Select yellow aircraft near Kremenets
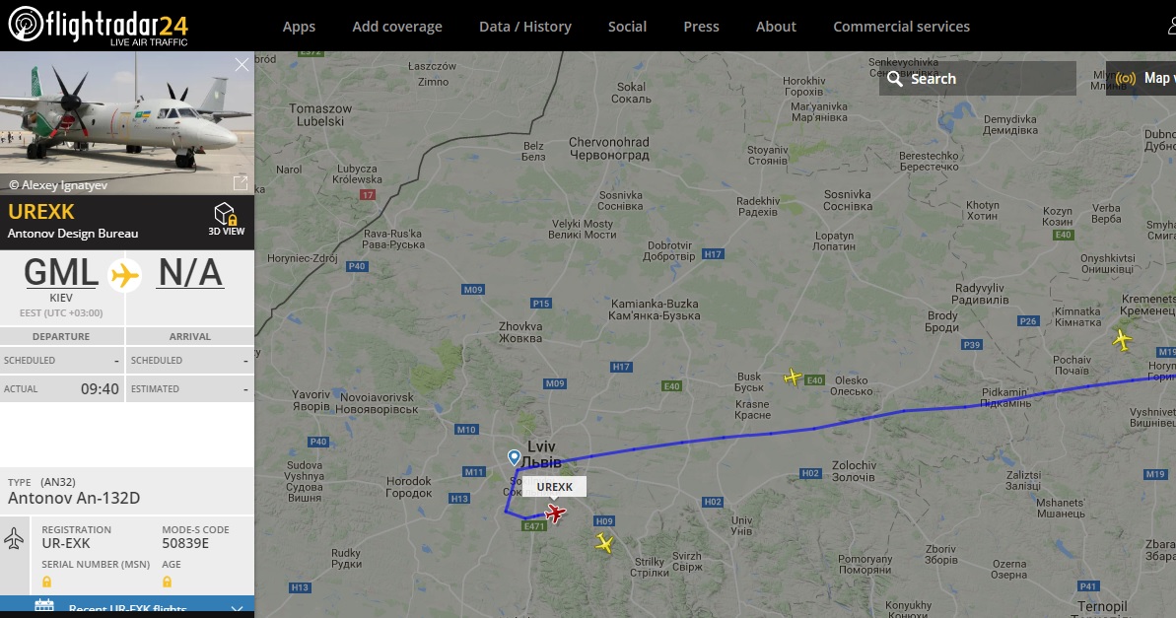The image size is (1176, 618). click(x=1122, y=340)
